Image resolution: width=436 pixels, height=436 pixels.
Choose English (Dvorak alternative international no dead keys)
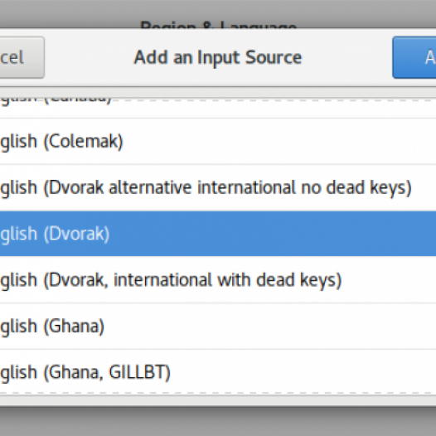[x=218, y=187]
